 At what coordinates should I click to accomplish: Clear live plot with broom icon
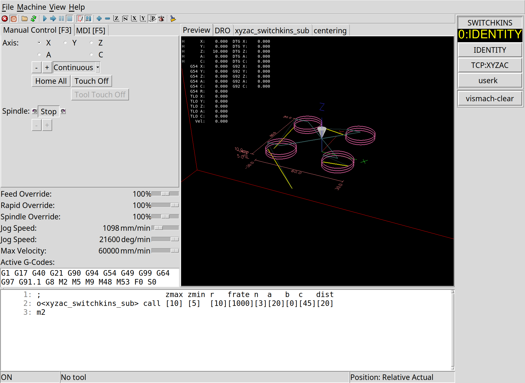point(173,19)
